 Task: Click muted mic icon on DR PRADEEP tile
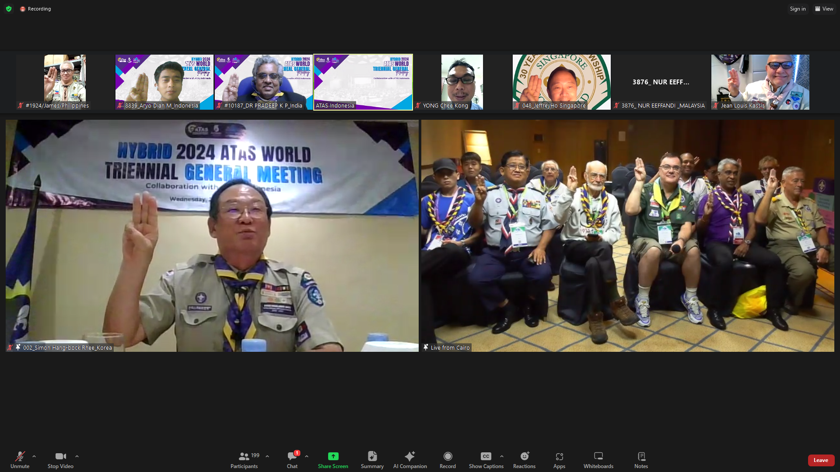coord(219,105)
